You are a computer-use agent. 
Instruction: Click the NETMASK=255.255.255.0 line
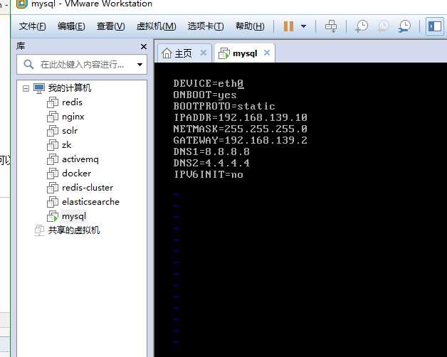tap(240, 129)
